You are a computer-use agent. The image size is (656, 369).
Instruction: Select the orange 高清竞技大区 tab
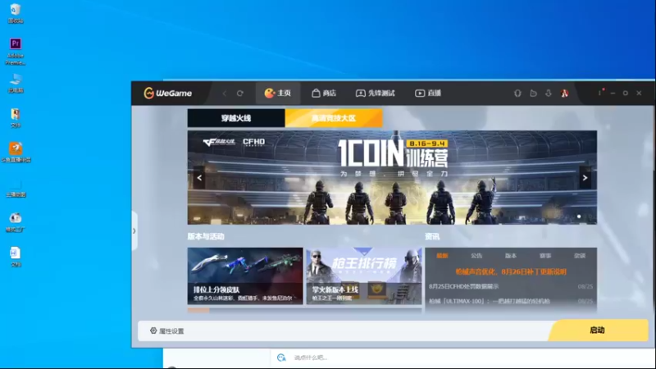pyautogui.click(x=334, y=118)
